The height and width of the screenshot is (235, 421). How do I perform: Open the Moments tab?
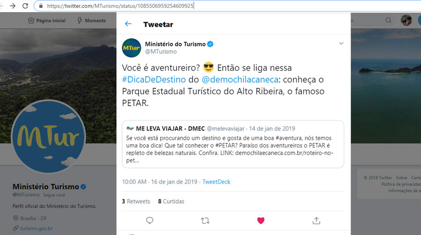tap(92, 21)
